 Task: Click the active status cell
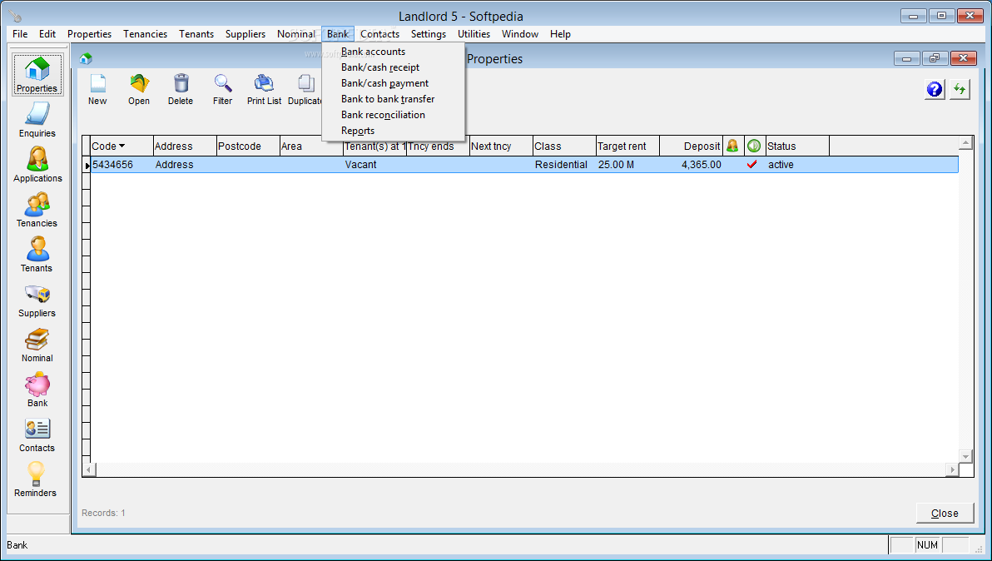tap(797, 165)
